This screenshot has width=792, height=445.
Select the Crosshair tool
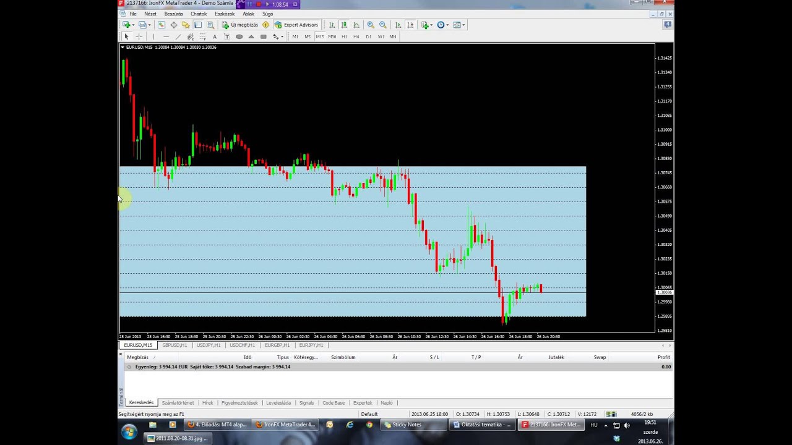click(139, 36)
